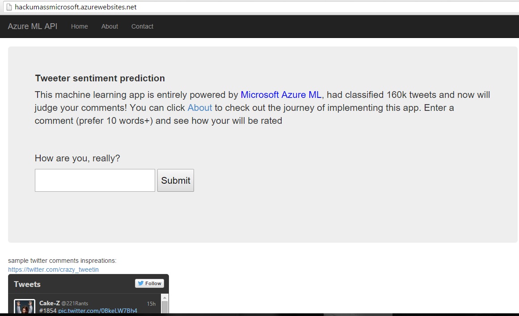The image size is (519, 316).
Task: Click the Follow button on Twitter widget
Action: 150,283
